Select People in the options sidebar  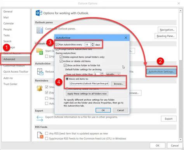[7, 30]
